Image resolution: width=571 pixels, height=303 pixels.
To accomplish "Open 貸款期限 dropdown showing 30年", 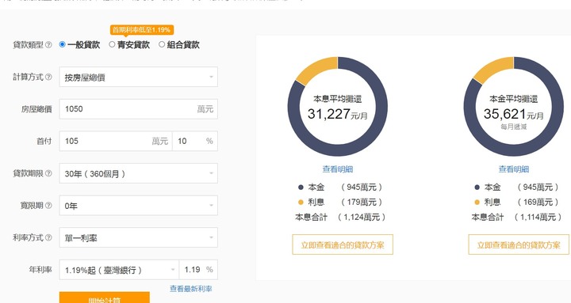I will tap(138, 173).
